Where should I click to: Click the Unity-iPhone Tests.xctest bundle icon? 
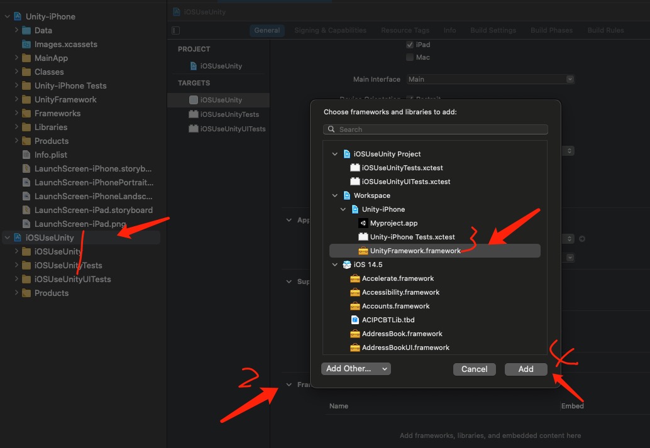point(363,237)
